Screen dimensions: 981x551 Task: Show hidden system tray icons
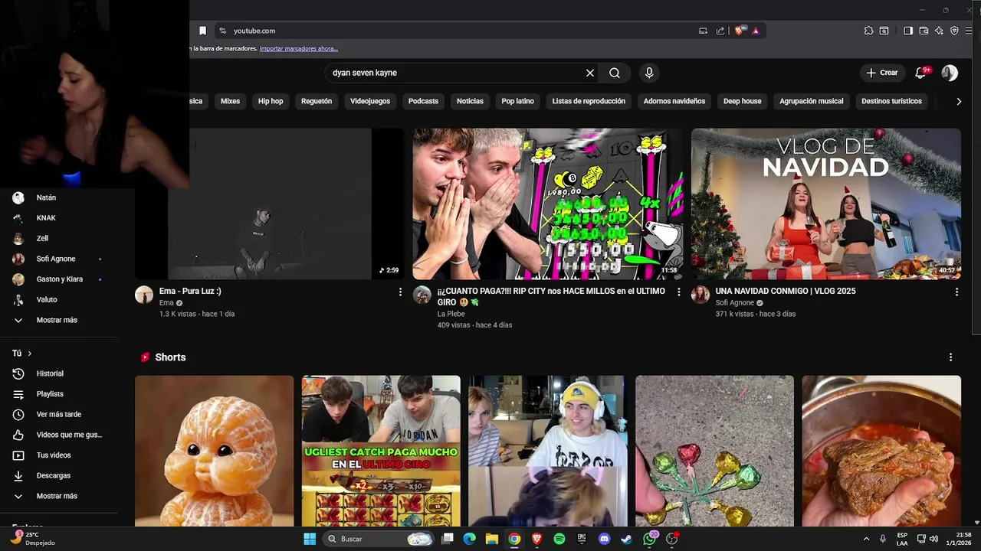[x=866, y=539]
